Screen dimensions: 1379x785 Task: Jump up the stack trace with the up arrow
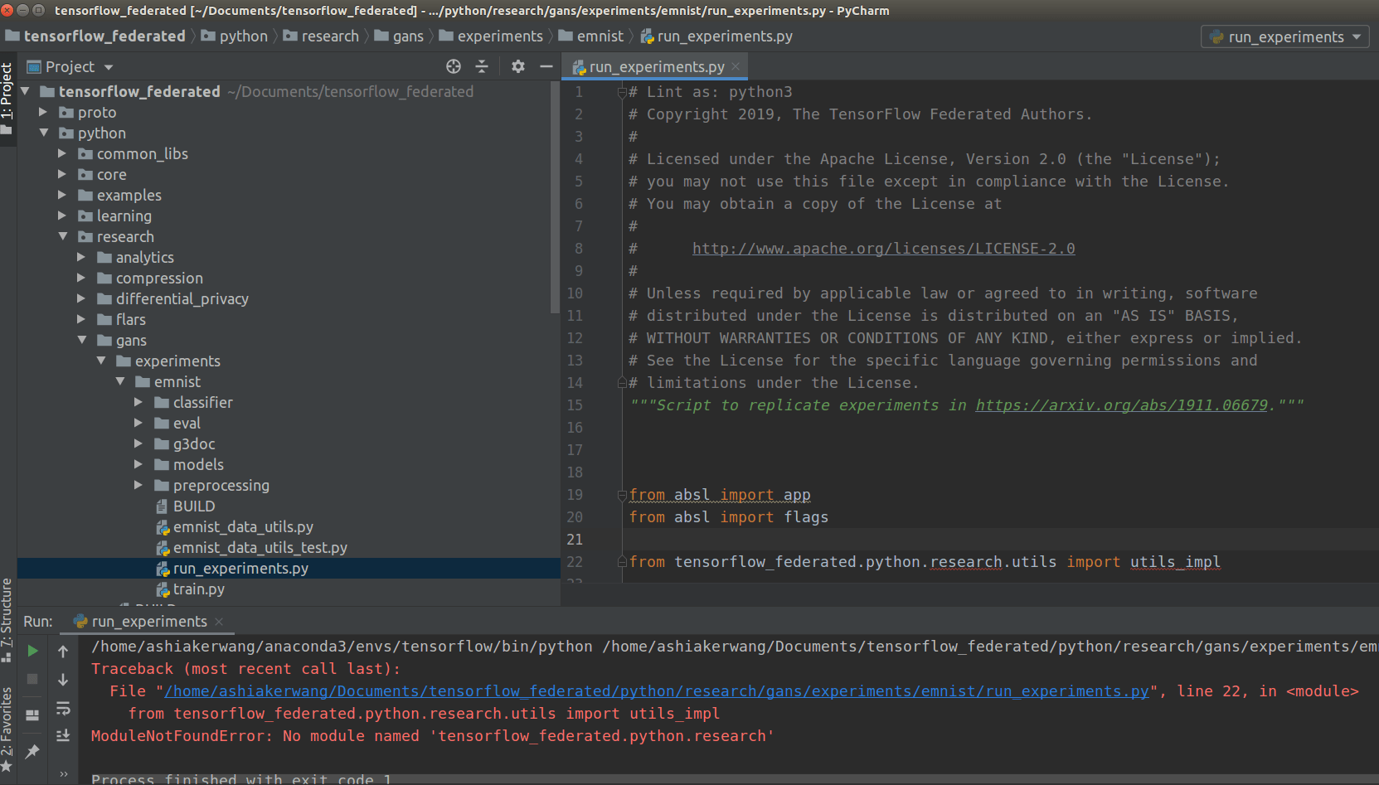tap(63, 652)
